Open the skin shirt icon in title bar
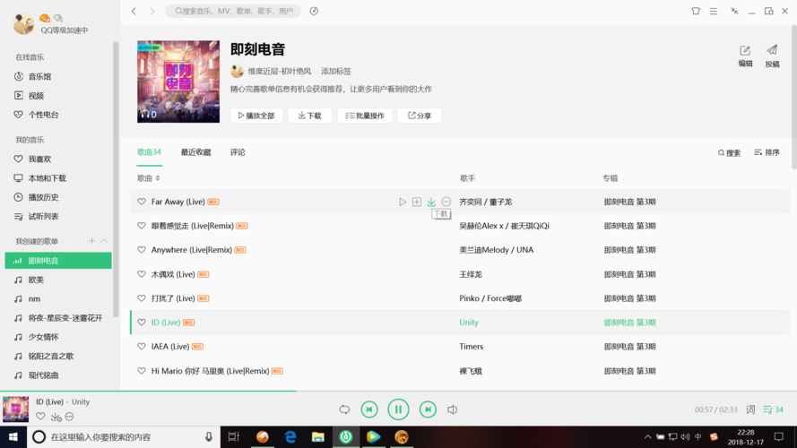Image resolution: width=797 pixels, height=448 pixels. point(696,11)
